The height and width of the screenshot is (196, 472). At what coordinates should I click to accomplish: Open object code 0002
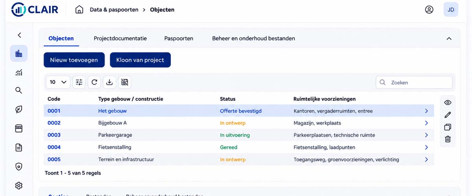click(x=54, y=123)
